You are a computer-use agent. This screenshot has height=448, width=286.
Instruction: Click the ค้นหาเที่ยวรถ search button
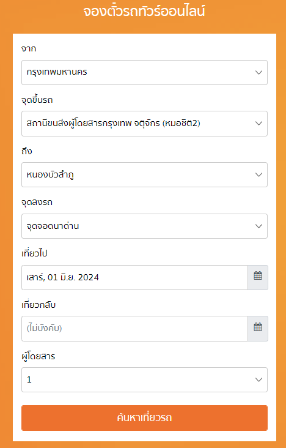pyautogui.click(x=144, y=418)
